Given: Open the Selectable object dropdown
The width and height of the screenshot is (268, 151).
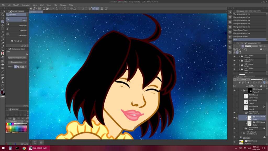Looking at the screenshot, I should point(17,62).
